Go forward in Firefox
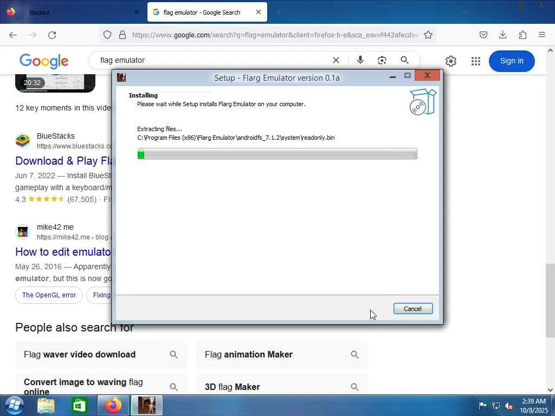Image resolution: width=555 pixels, height=416 pixels. [33, 35]
